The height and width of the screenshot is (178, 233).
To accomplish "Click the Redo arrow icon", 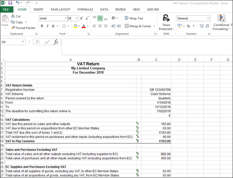I will [x=28, y=3].
